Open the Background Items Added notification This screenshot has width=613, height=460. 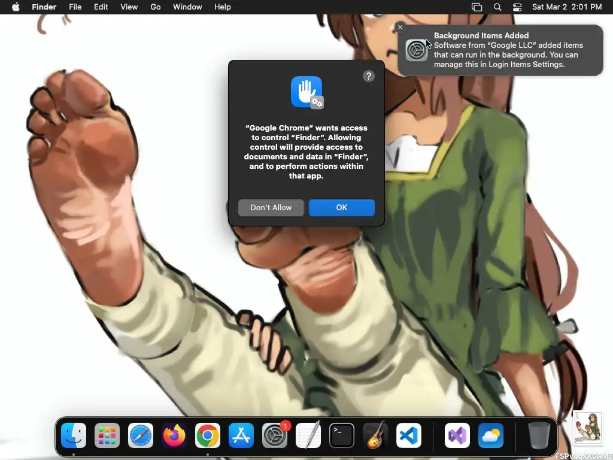coord(500,50)
